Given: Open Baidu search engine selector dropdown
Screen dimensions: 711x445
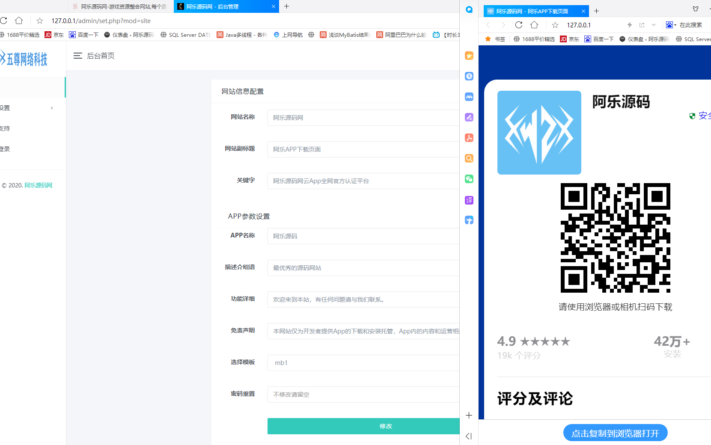Looking at the screenshot, I should click(671, 25).
